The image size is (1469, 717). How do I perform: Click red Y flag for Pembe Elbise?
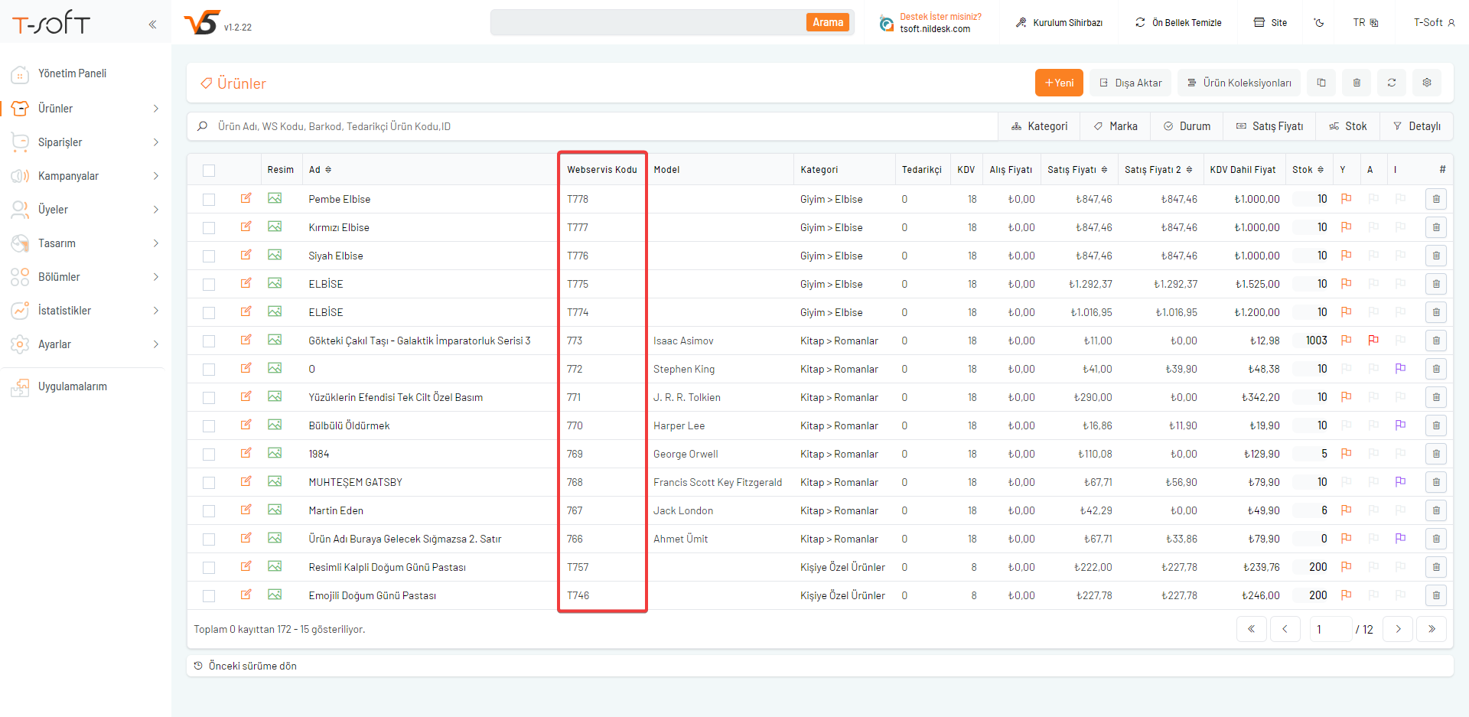(x=1346, y=199)
